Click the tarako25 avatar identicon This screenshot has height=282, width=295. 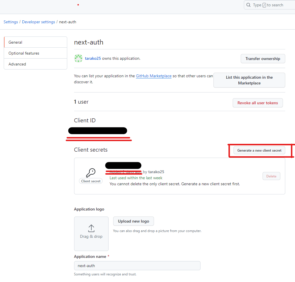click(78, 58)
